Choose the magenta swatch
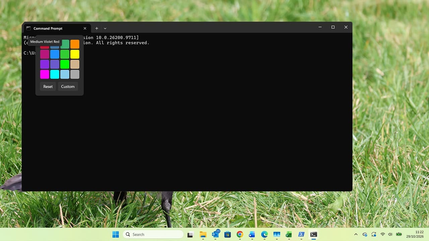Viewport: 429px width, 241px height. [45, 74]
